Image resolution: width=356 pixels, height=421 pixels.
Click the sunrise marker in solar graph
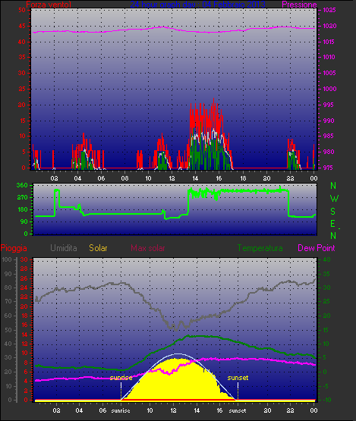click(121, 378)
